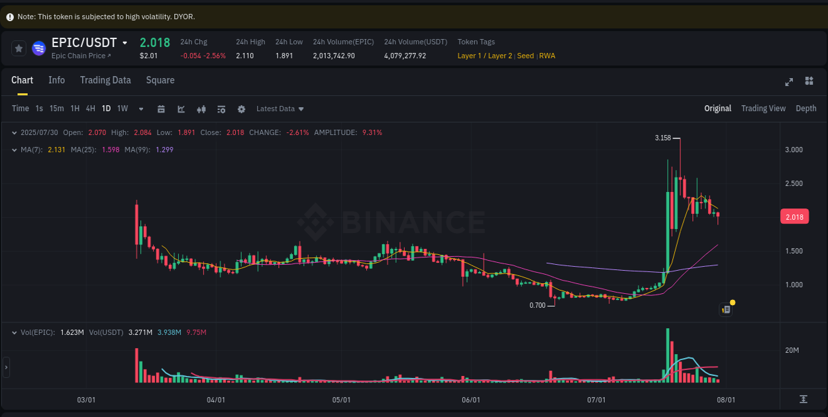Open the news feed on the chart

(725, 309)
